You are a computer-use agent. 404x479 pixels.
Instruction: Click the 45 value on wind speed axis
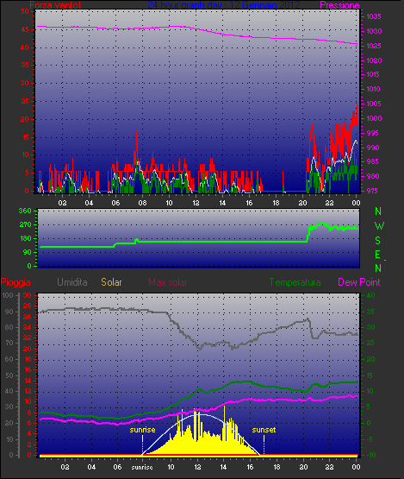(x=25, y=29)
